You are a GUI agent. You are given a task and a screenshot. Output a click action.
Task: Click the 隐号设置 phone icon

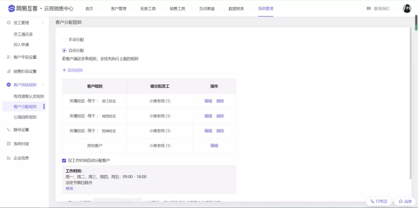(9, 130)
